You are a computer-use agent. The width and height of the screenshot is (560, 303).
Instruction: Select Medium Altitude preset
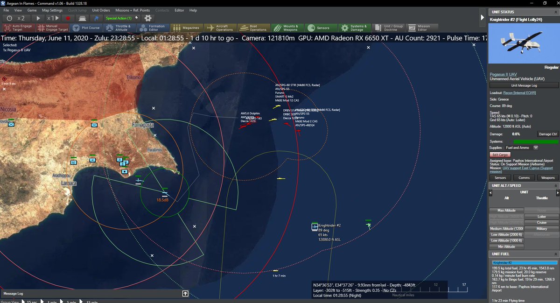tap(506, 229)
